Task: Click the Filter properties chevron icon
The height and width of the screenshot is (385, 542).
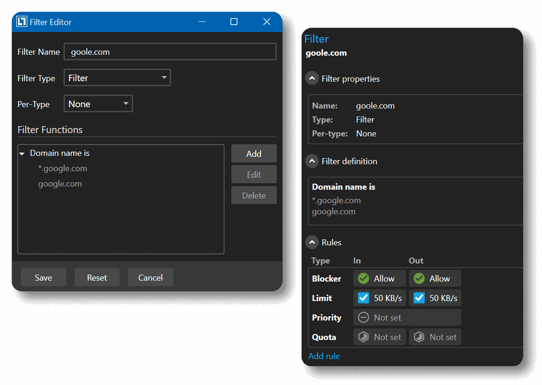Action: point(312,78)
